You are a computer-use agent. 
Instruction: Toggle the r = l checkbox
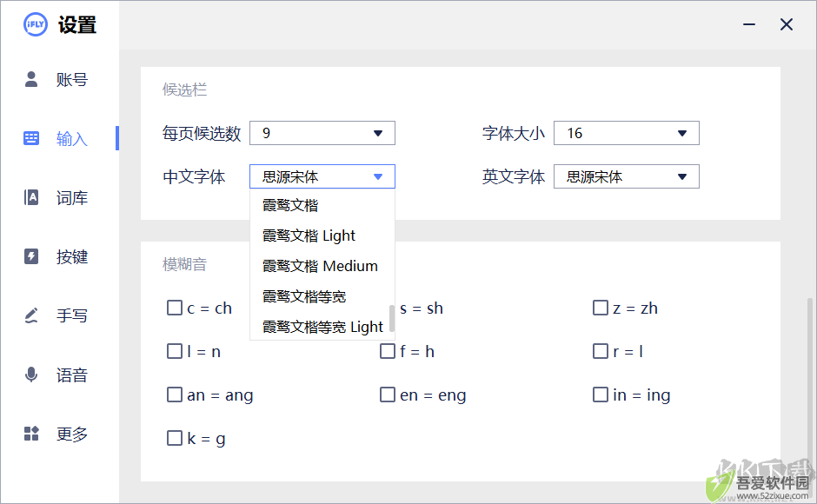point(601,351)
